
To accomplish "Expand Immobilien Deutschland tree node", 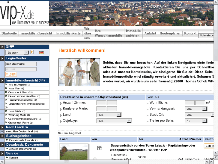I will 2,132.
